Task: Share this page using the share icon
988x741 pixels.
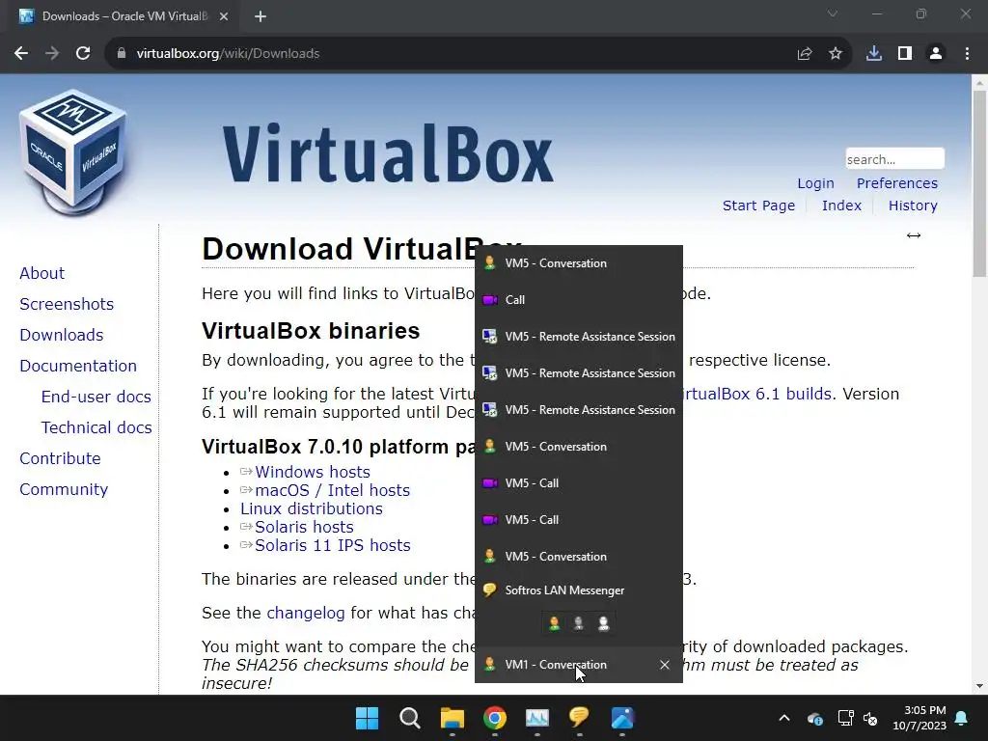Action: (x=805, y=54)
